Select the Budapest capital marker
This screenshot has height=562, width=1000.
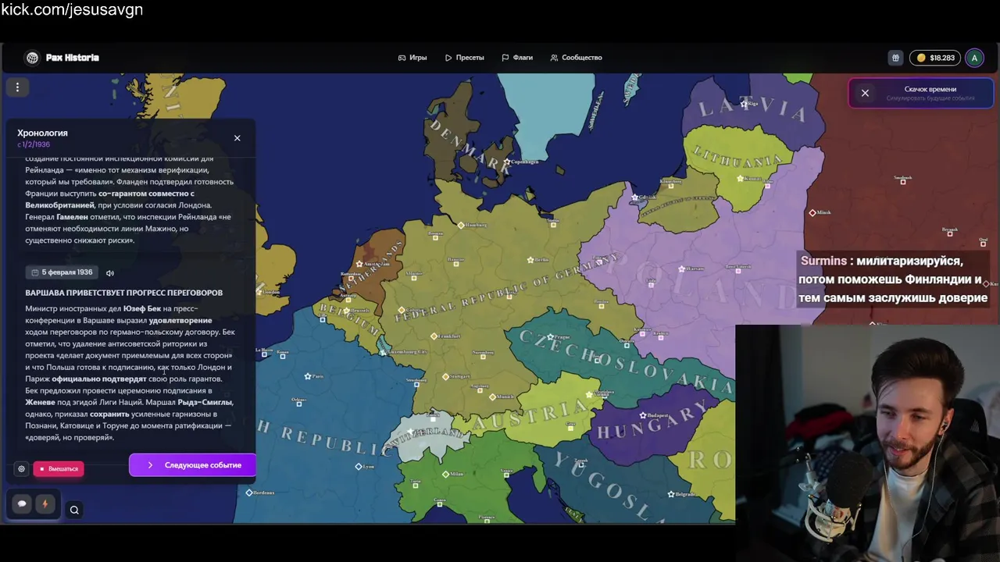click(x=643, y=415)
